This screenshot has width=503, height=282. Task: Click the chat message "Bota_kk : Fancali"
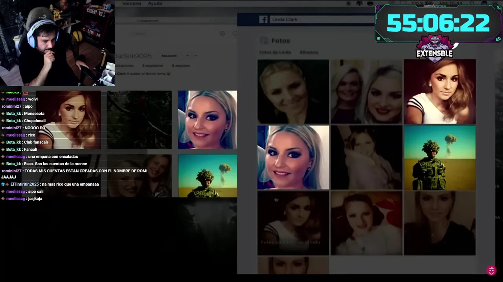pyautogui.click(x=19, y=149)
